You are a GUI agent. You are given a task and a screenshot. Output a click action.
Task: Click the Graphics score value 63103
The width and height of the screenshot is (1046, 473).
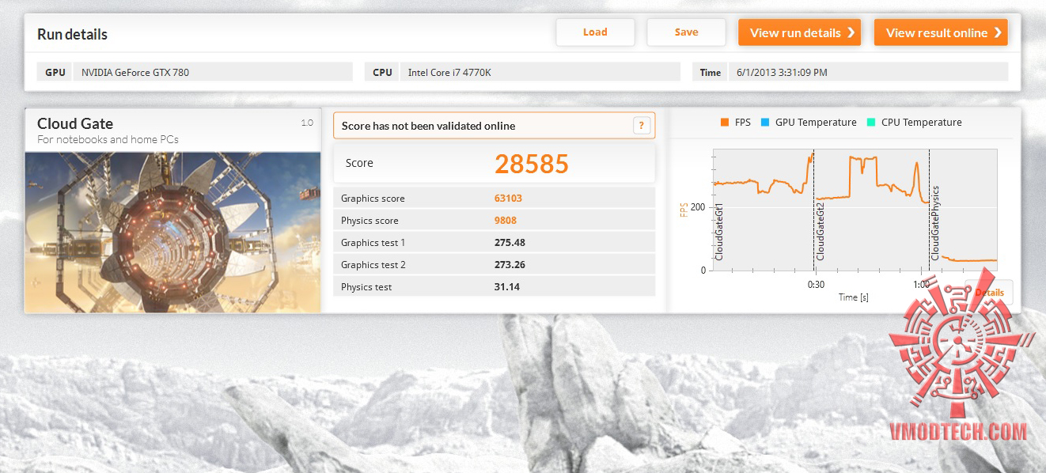tap(508, 199)
